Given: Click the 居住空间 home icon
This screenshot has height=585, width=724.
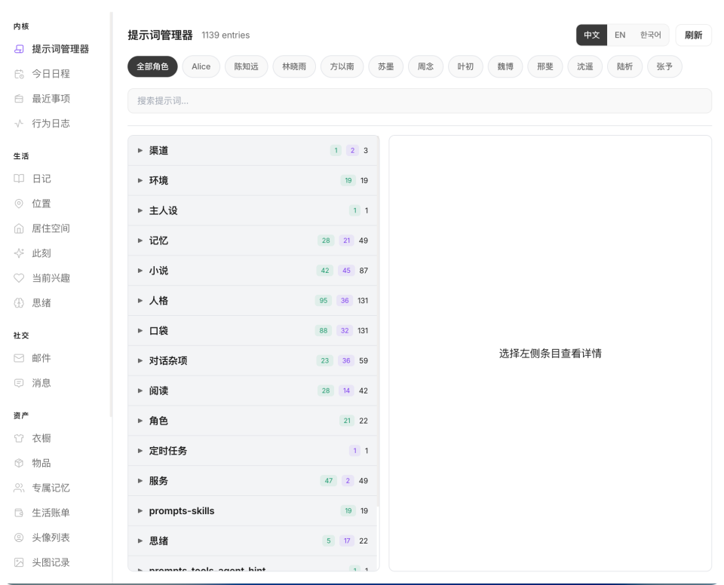Looking at the screenshot, I should tap(19, 228).
